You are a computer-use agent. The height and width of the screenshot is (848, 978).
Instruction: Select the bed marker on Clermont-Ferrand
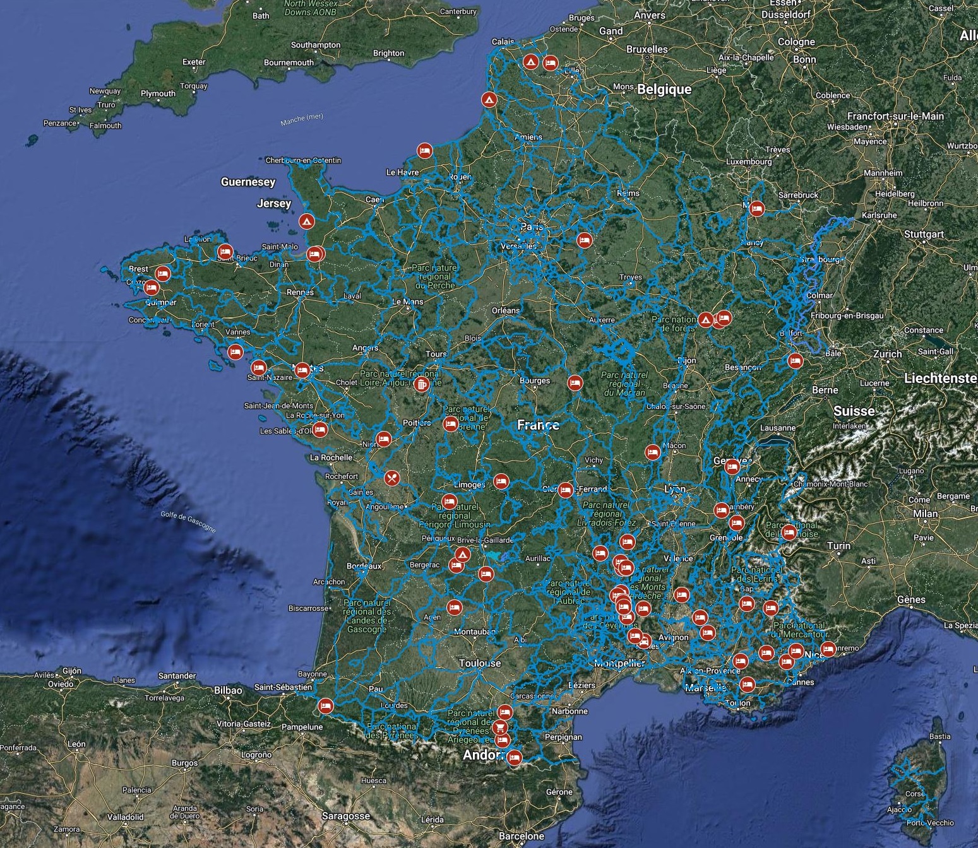[x=565, y=490]
